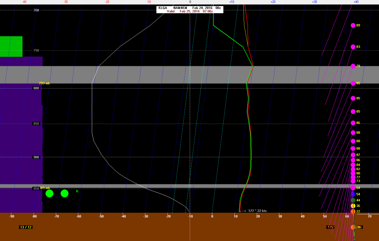Click the 13/12 temperature readout
This screenshot has width=379, height=241.
(26, 227)
